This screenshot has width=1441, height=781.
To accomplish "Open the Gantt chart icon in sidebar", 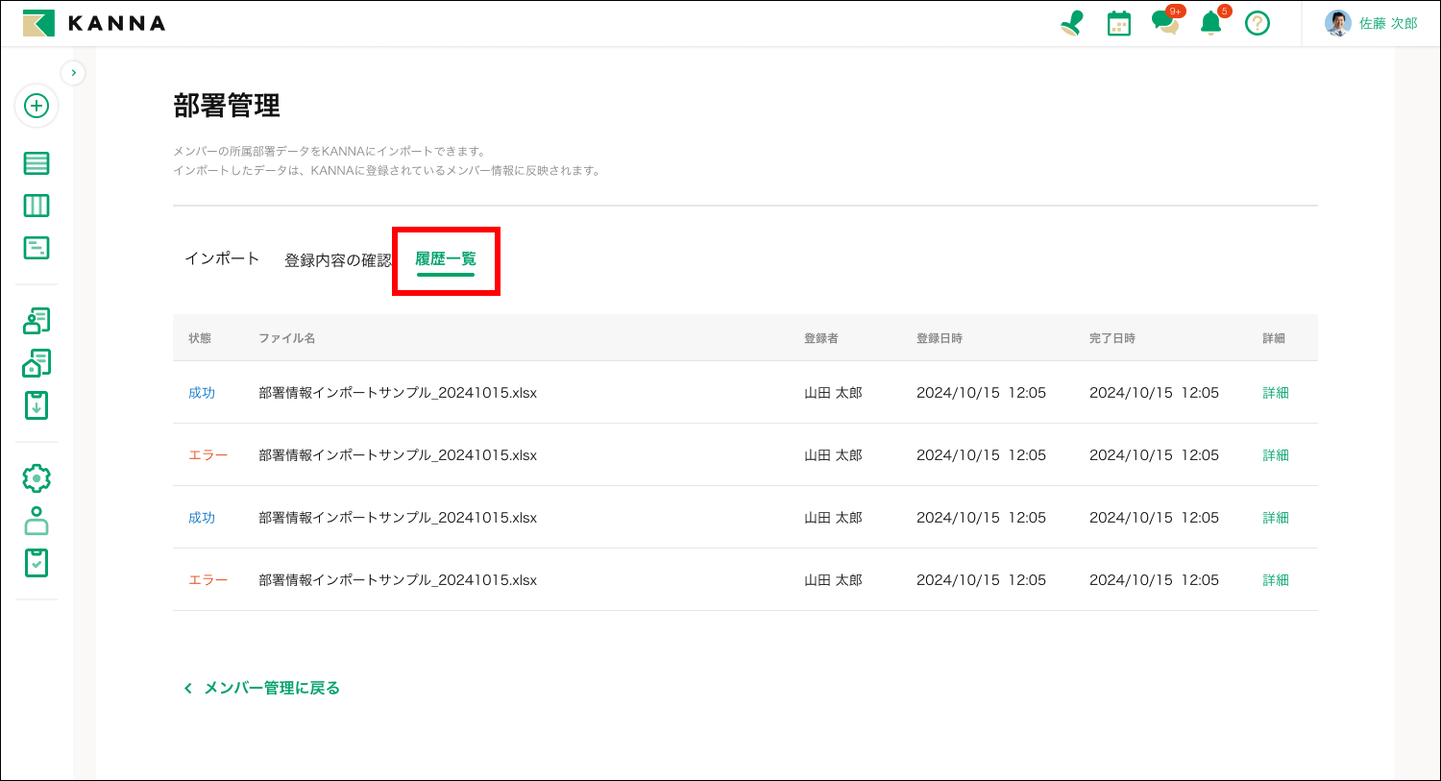I will (x=37, y=248).
